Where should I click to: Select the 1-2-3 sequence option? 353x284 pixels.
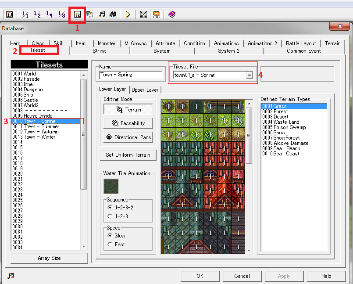point(110,216)
